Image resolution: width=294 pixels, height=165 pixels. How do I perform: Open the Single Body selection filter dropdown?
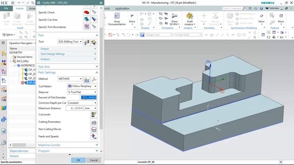click(188, 35)
